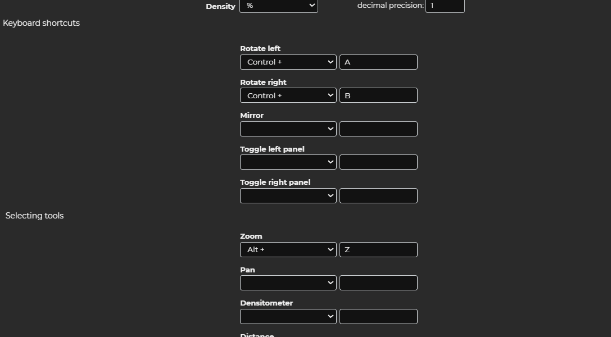
Task: Click Toggle right panel key field
Action: (378, 196)
